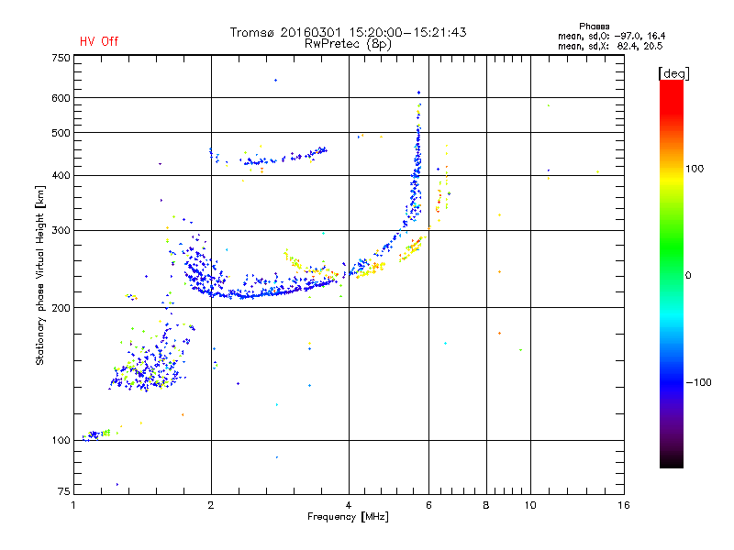Click the '10' frequency axis label
734x550 pixels.
click(x=530, y=505)
